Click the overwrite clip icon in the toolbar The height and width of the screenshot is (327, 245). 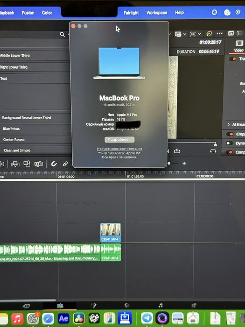point(27,163)
